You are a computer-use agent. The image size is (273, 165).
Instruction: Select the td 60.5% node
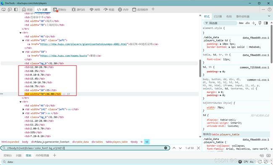34,71
